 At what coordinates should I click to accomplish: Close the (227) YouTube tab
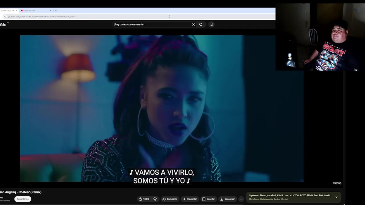tap(51, 11)
